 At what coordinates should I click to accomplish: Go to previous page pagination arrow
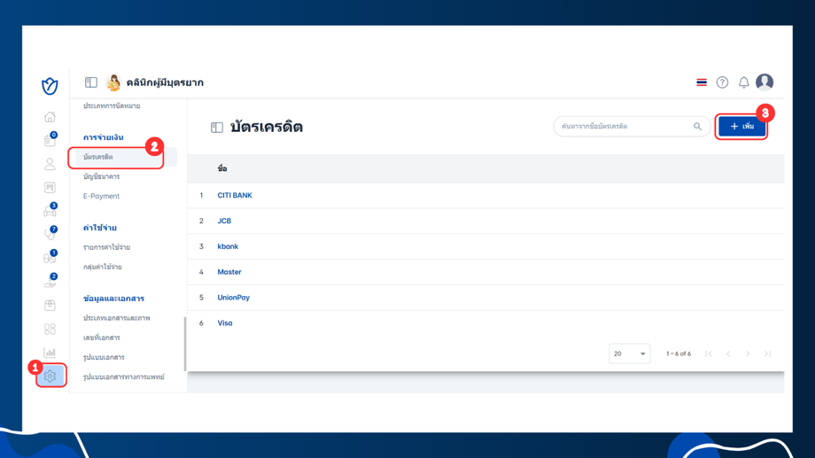point(728,353)
